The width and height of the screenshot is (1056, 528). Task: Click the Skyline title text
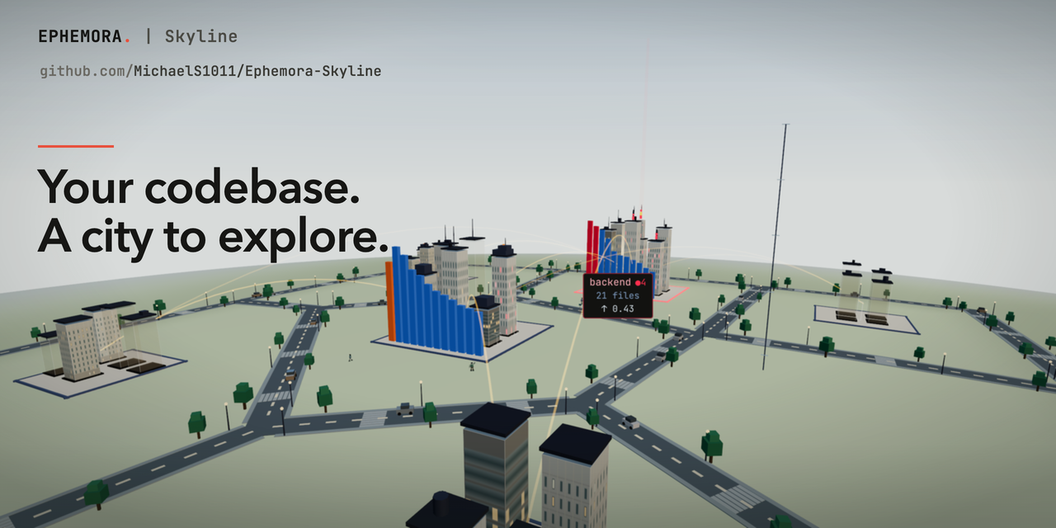click(201, 36)
